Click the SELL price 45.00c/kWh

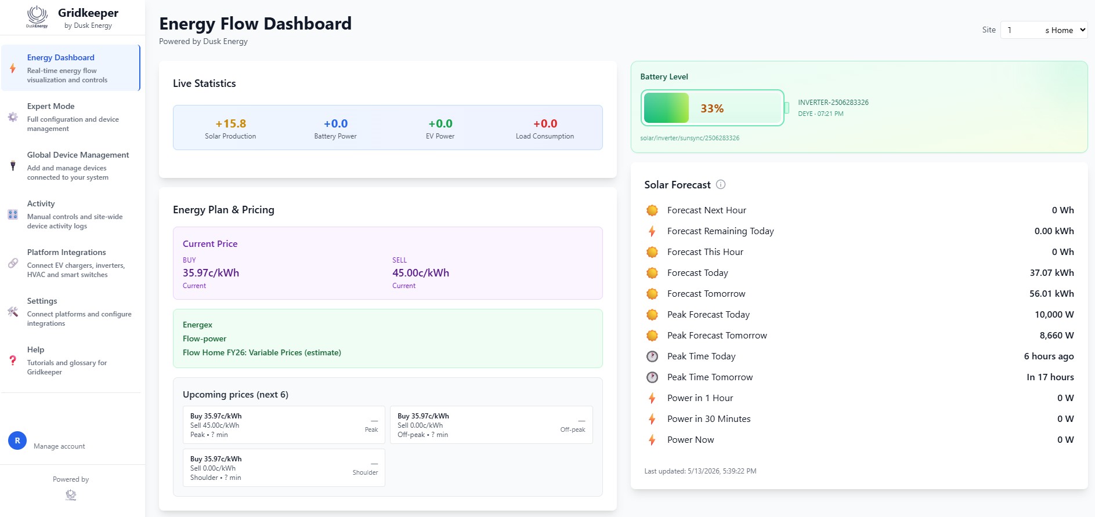[421, 273]
